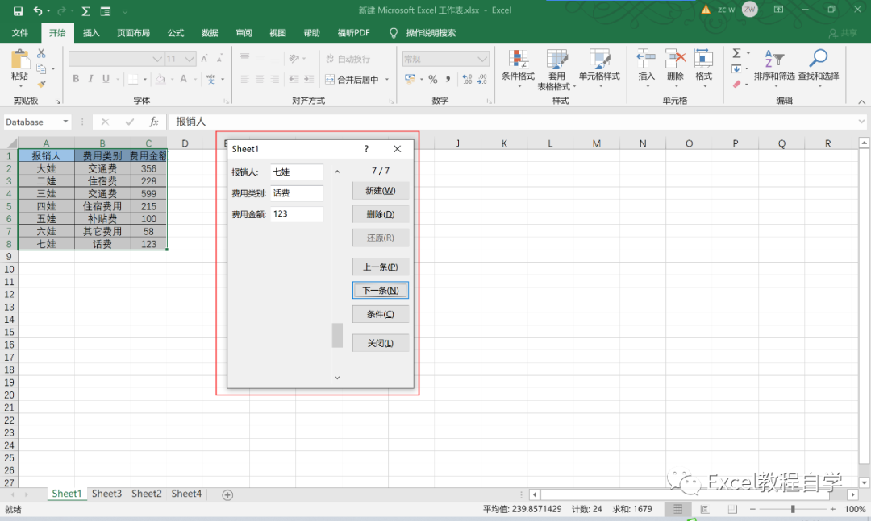Click the Format as Table (套用表格格式) icon
871x521 pixels.
click(556, 66)
